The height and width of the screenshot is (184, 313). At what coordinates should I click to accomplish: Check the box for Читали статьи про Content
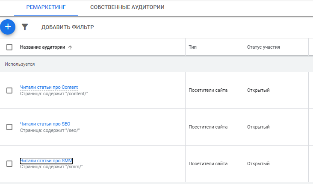[9, 91]
